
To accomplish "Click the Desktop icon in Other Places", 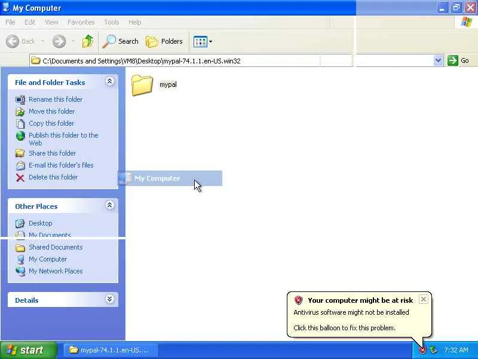I will [x=20, y=223].
